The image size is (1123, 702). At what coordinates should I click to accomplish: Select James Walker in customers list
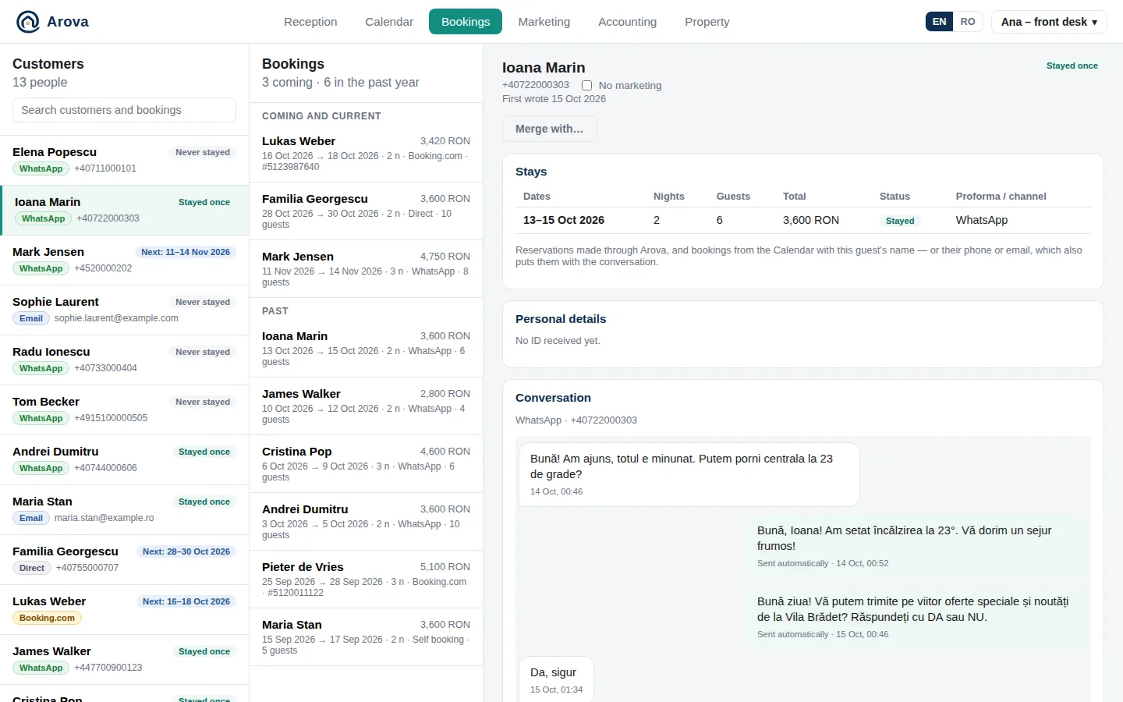124,659
